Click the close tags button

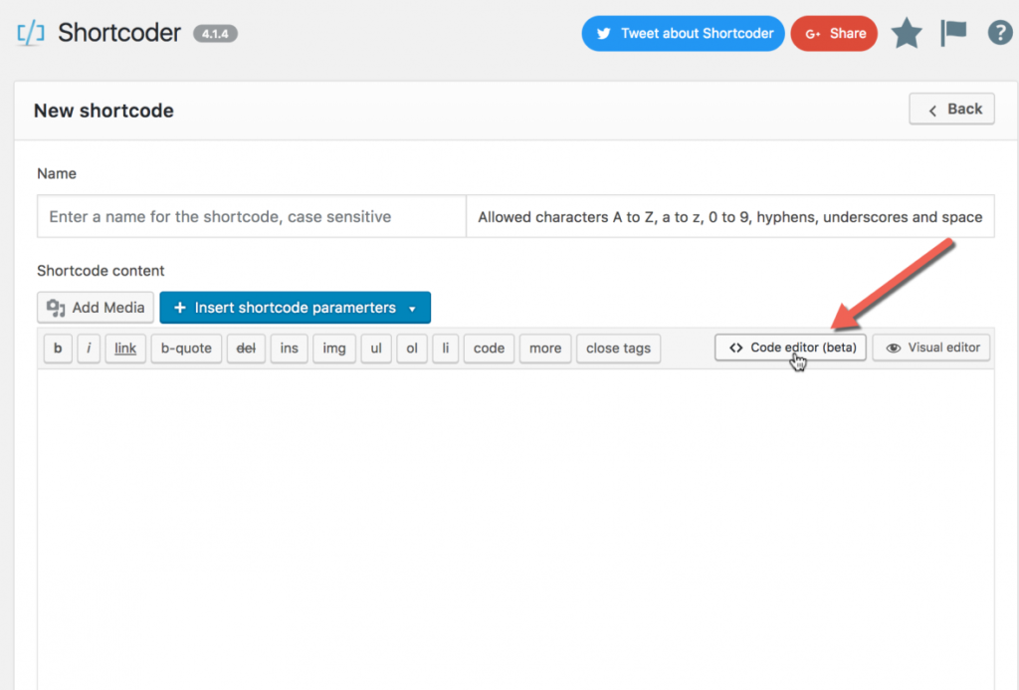coord(618,347)
